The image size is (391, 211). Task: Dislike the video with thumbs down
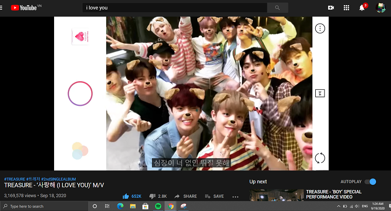pos(152,196)
